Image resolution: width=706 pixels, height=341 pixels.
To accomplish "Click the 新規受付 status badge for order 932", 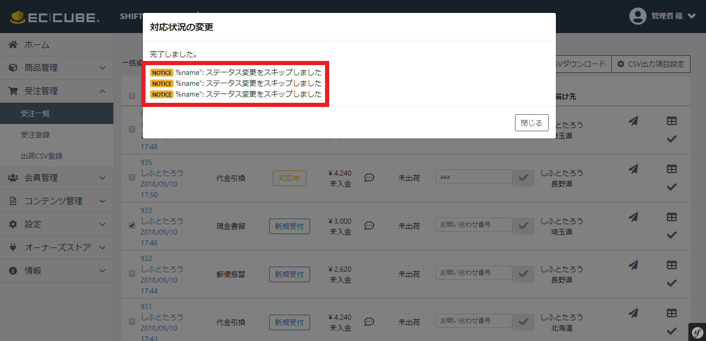I will click(289, 274).
